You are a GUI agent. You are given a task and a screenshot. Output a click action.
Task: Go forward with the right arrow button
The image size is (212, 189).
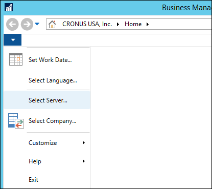pyautogui.click(x=27, y=24)
